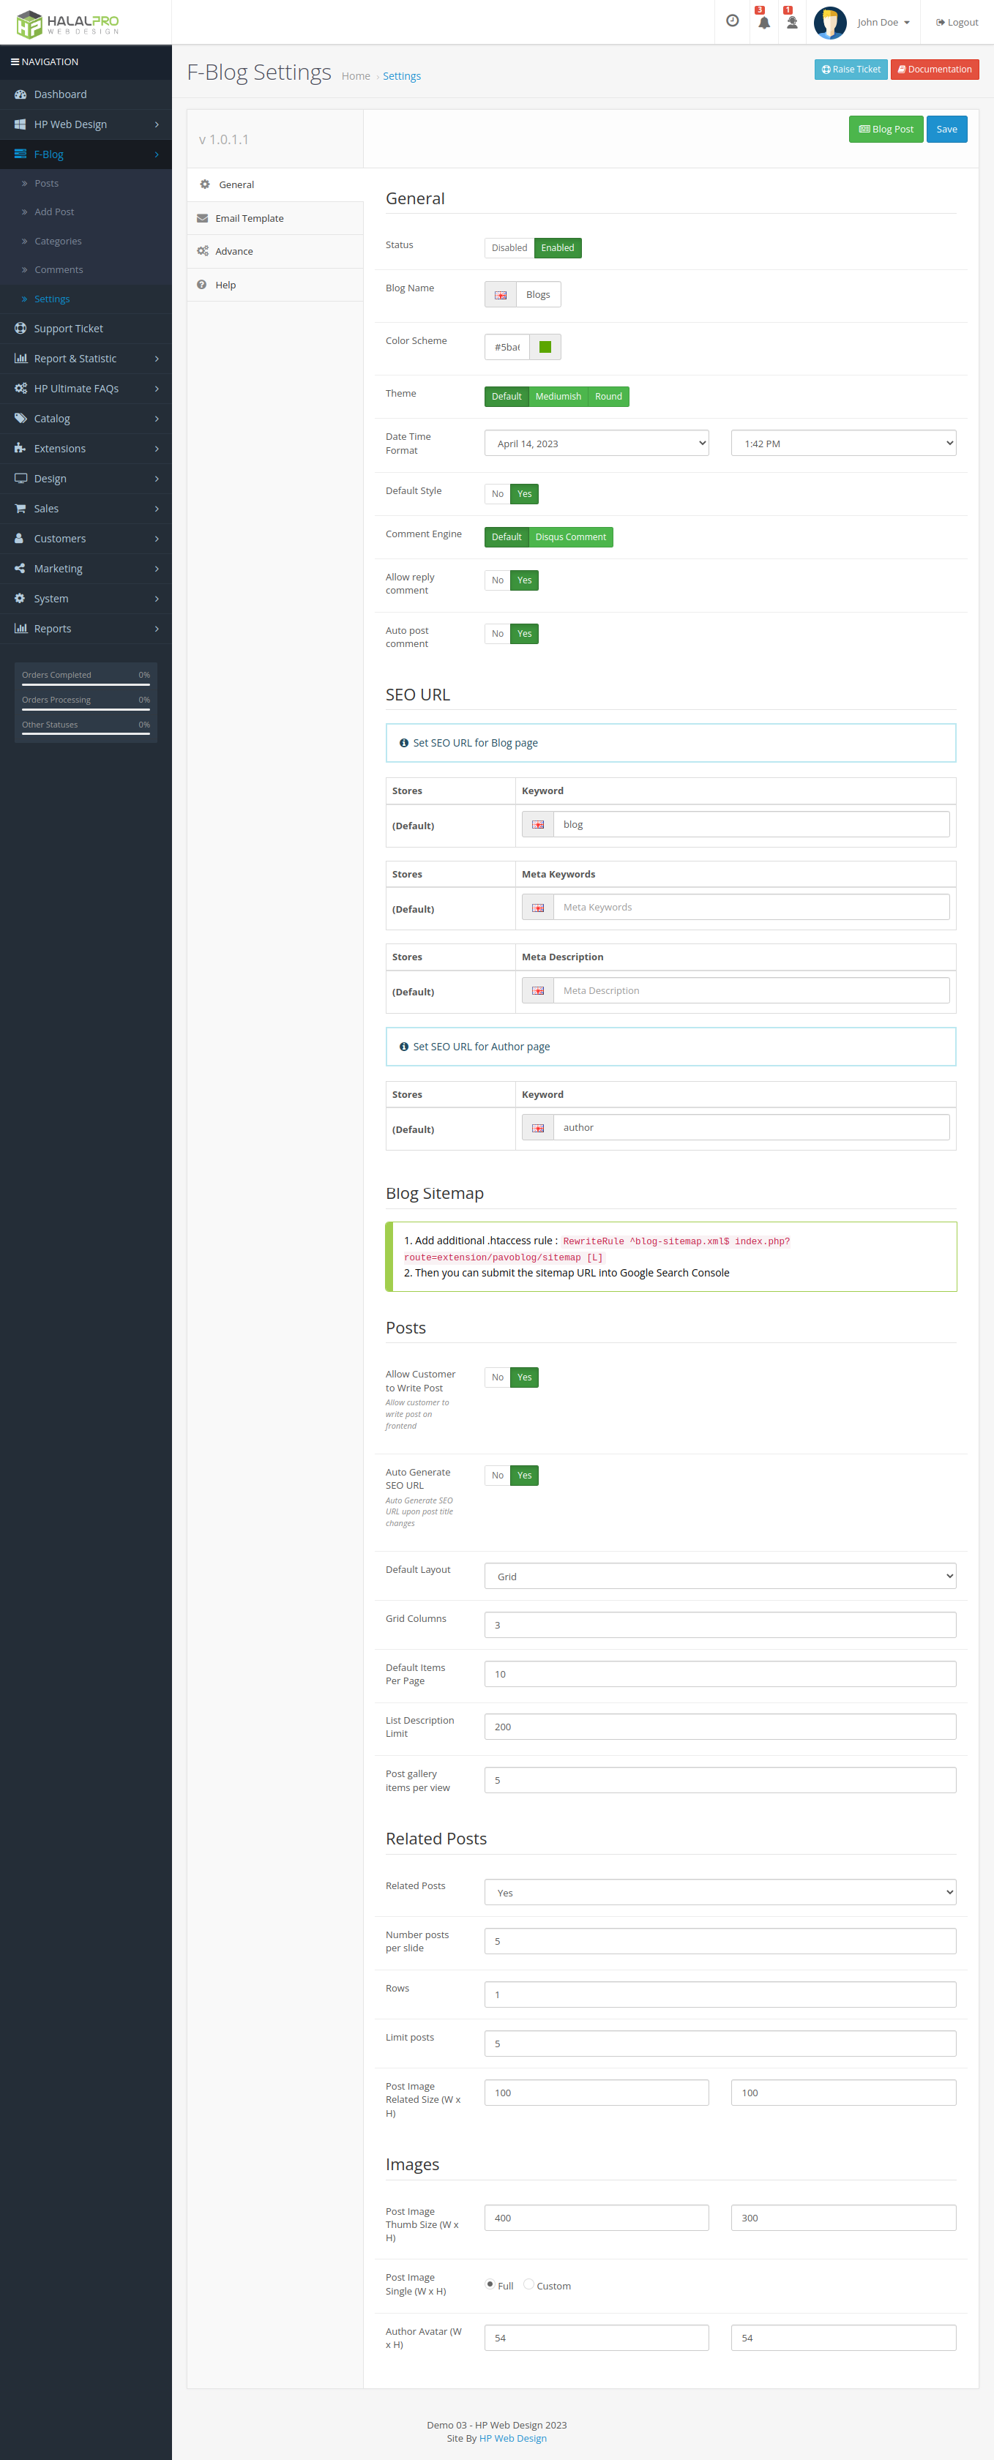Open the date format dropdown

[x=597, y=443]
